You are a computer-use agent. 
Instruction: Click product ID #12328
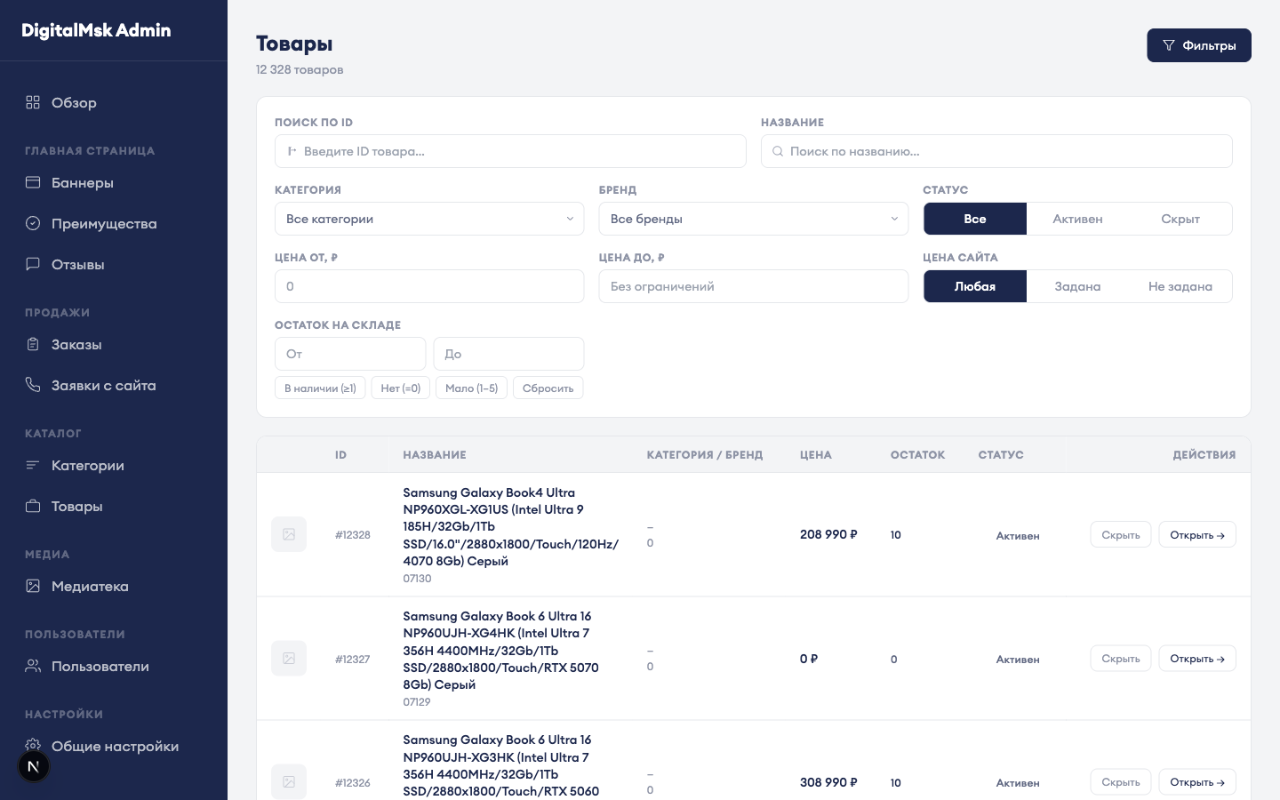click(x=353, y=534)
